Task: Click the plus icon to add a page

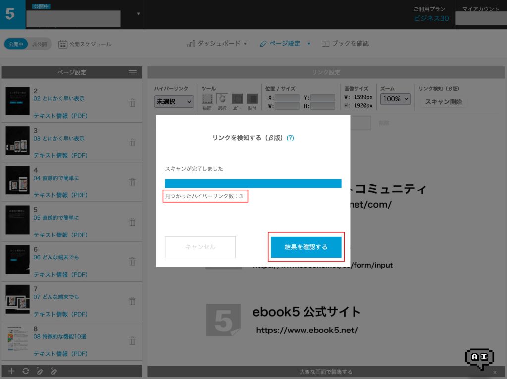Action: (12, 371)
